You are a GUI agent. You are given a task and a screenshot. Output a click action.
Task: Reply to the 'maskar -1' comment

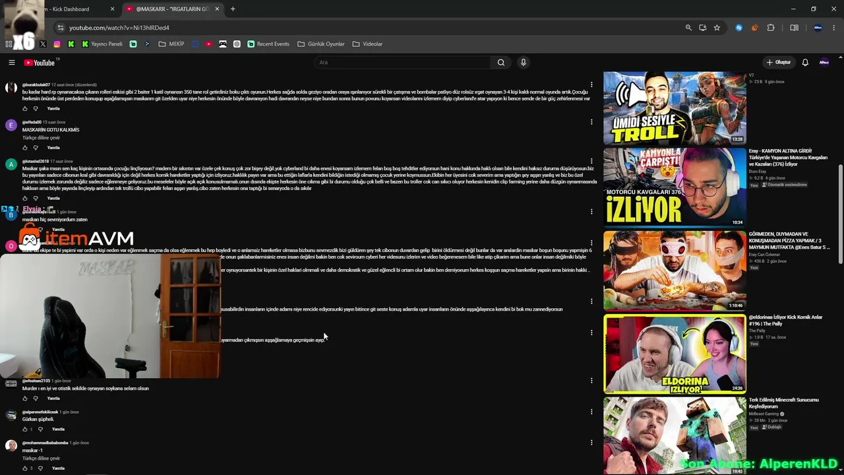point(58,468)
